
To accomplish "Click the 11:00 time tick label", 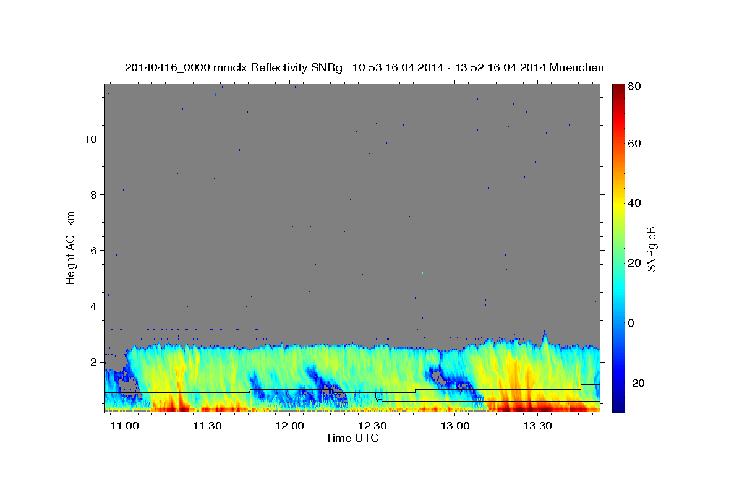I will [124, 426].
